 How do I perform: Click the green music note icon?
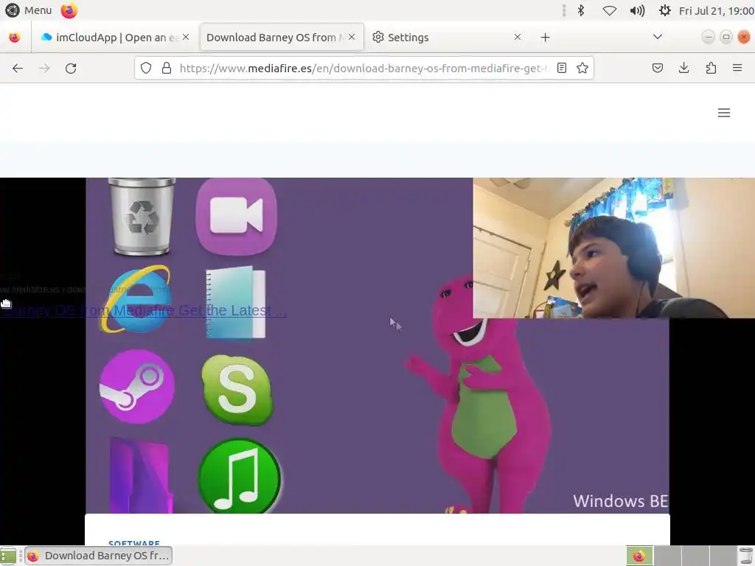[x=240, y=476]
